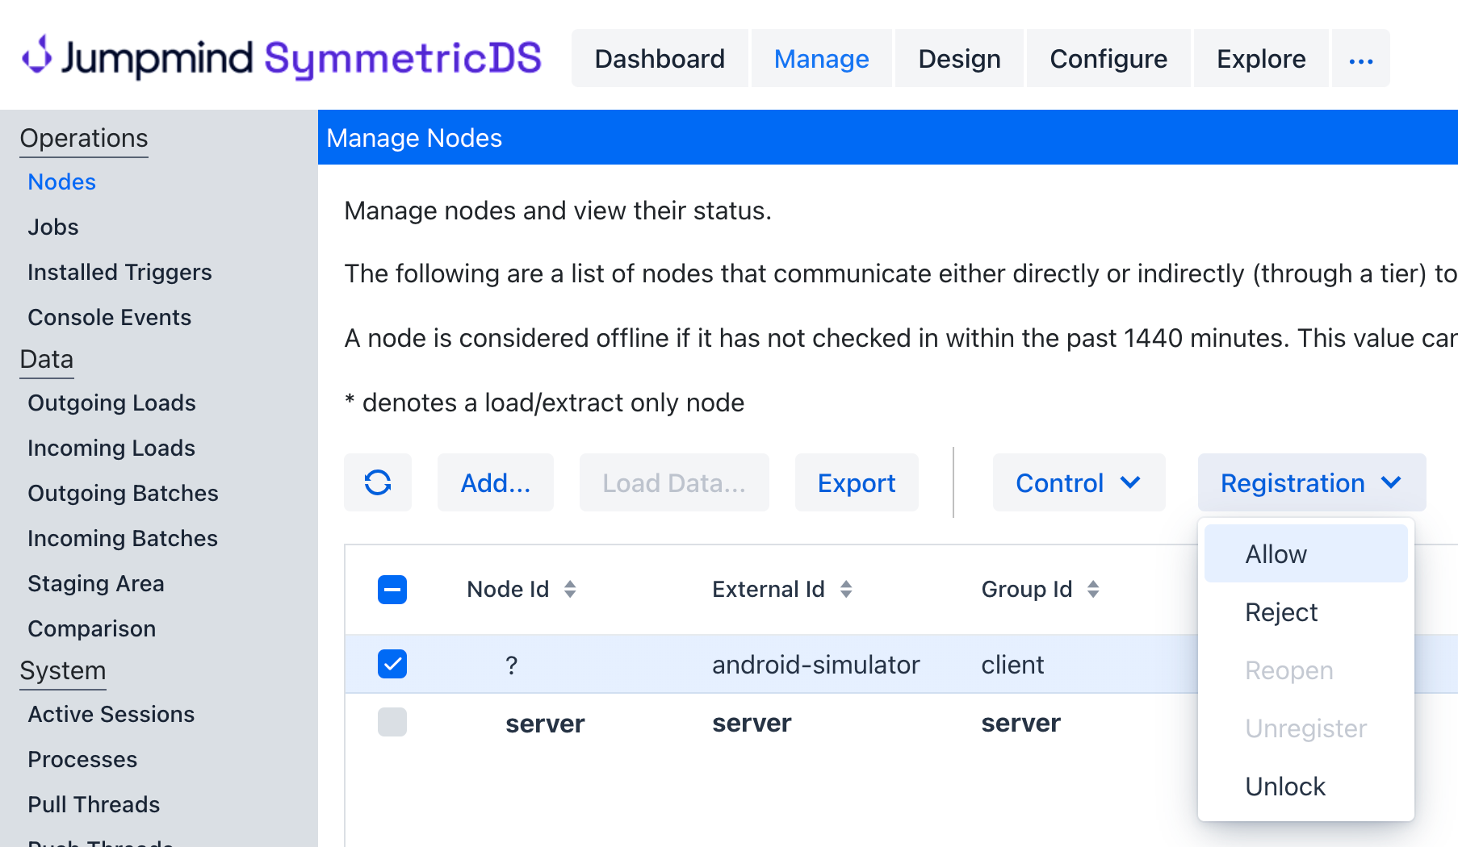This screenshot has width=1458, height=847.
Task: Switch to the Dashboard section
Action: pos(660,58)
